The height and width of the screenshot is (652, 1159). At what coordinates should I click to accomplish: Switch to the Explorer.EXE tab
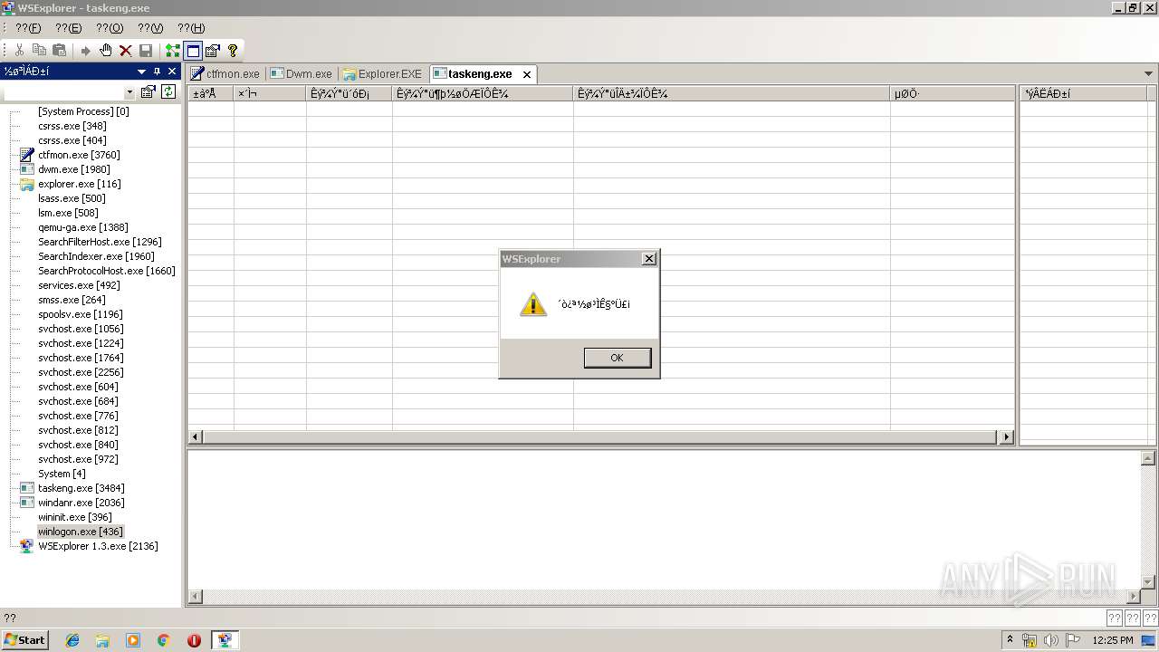point(382,74)
